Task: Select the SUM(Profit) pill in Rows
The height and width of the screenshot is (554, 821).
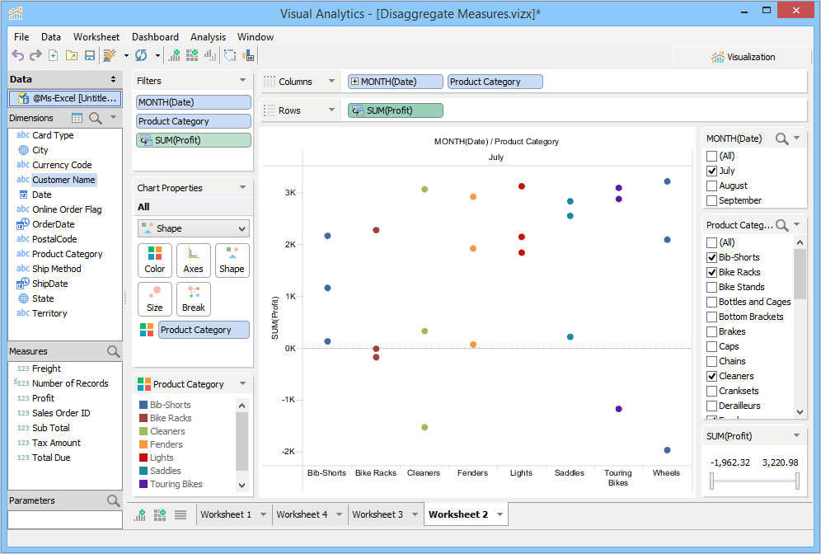Action: 396,110
